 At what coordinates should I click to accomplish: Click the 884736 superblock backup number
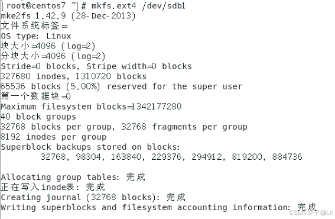click(x=287, y=157)
